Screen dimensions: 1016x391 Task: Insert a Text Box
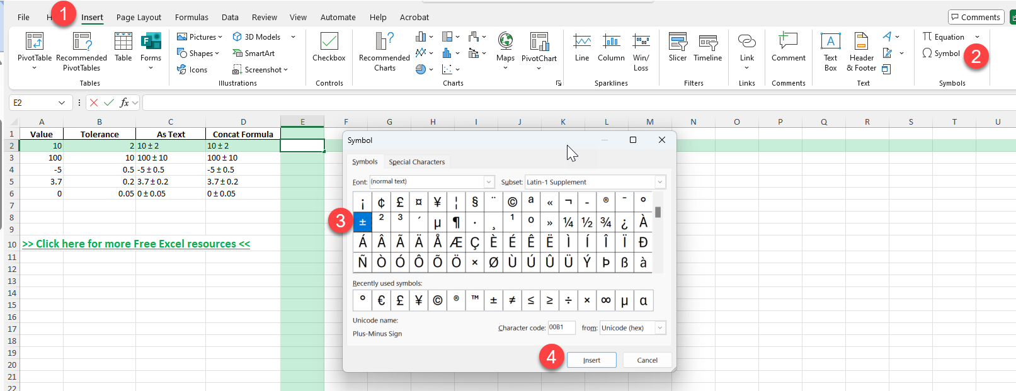click(x=831, y=51)
